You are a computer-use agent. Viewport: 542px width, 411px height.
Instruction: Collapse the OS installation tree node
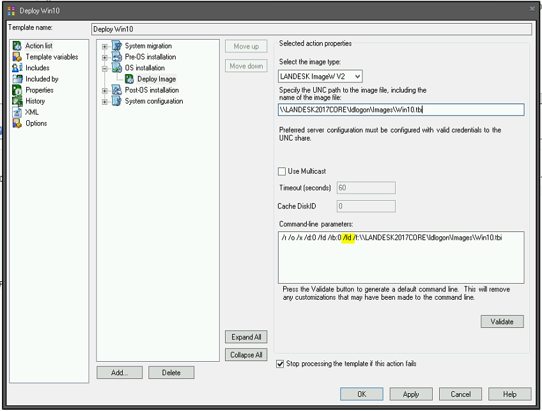click(x=104, y=68)
